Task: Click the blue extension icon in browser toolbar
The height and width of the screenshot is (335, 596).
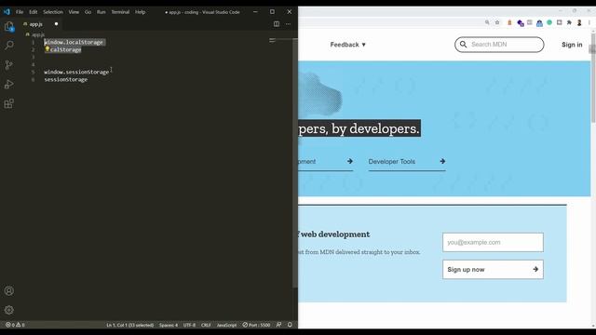Action: point(539,23)
